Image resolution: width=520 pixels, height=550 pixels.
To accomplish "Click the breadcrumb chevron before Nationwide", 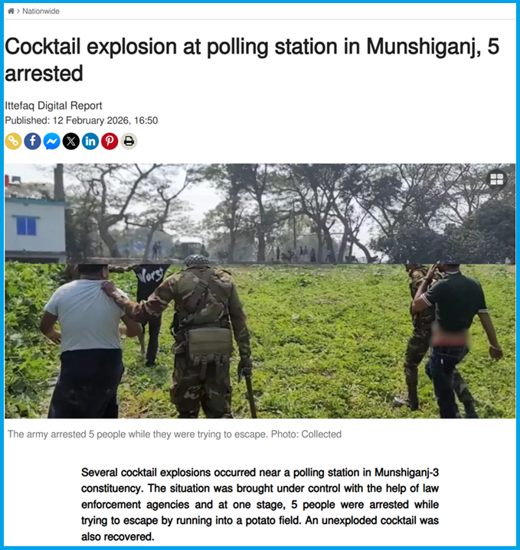I will pyautogui.click(x=18, y=11).
